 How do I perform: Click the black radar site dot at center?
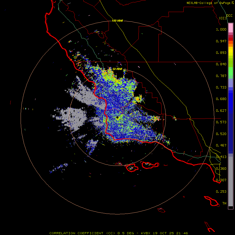[x=117, y=118]
